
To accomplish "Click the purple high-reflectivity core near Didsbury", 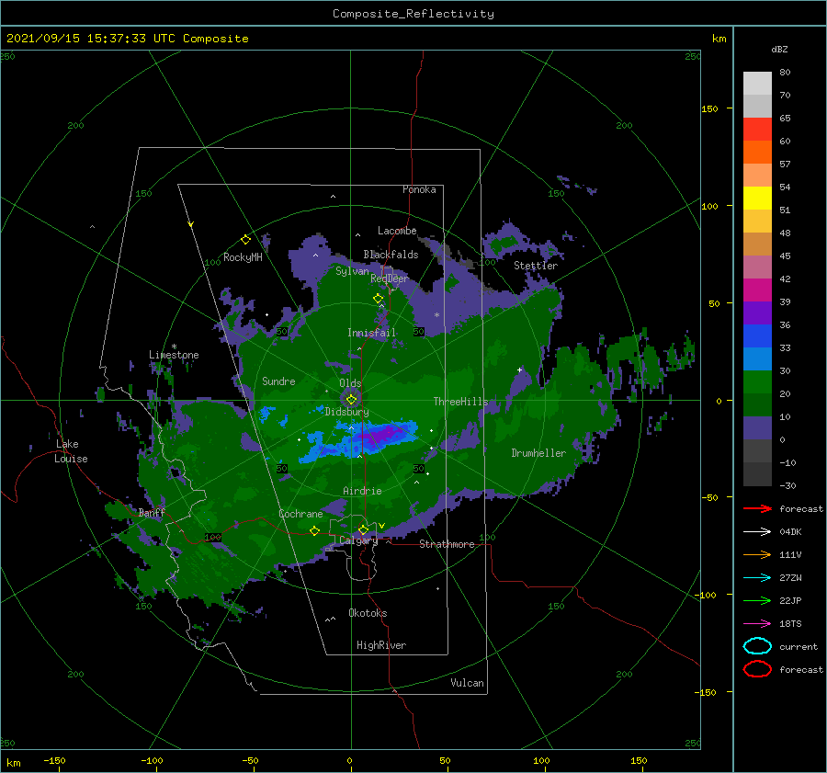I will click(x=384, y=435).
